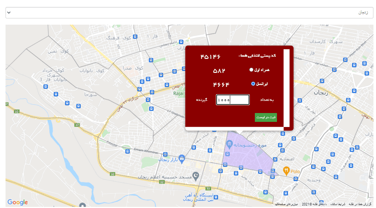Close the postal code popup
The width and height of the screenshot is (376, 208).
click(188, 48)
